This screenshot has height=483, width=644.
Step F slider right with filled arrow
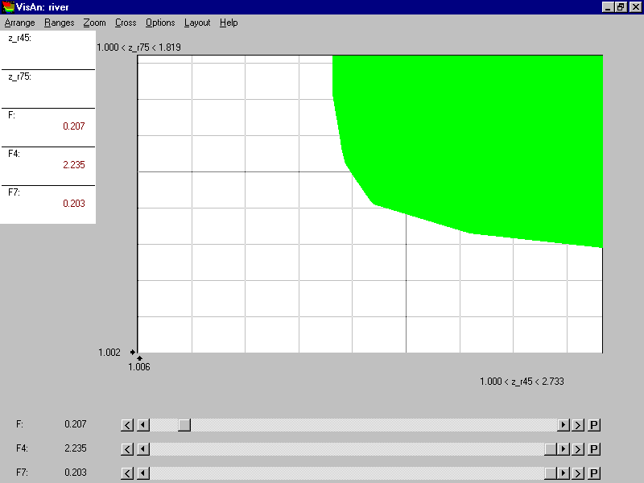tap(563, 425)
